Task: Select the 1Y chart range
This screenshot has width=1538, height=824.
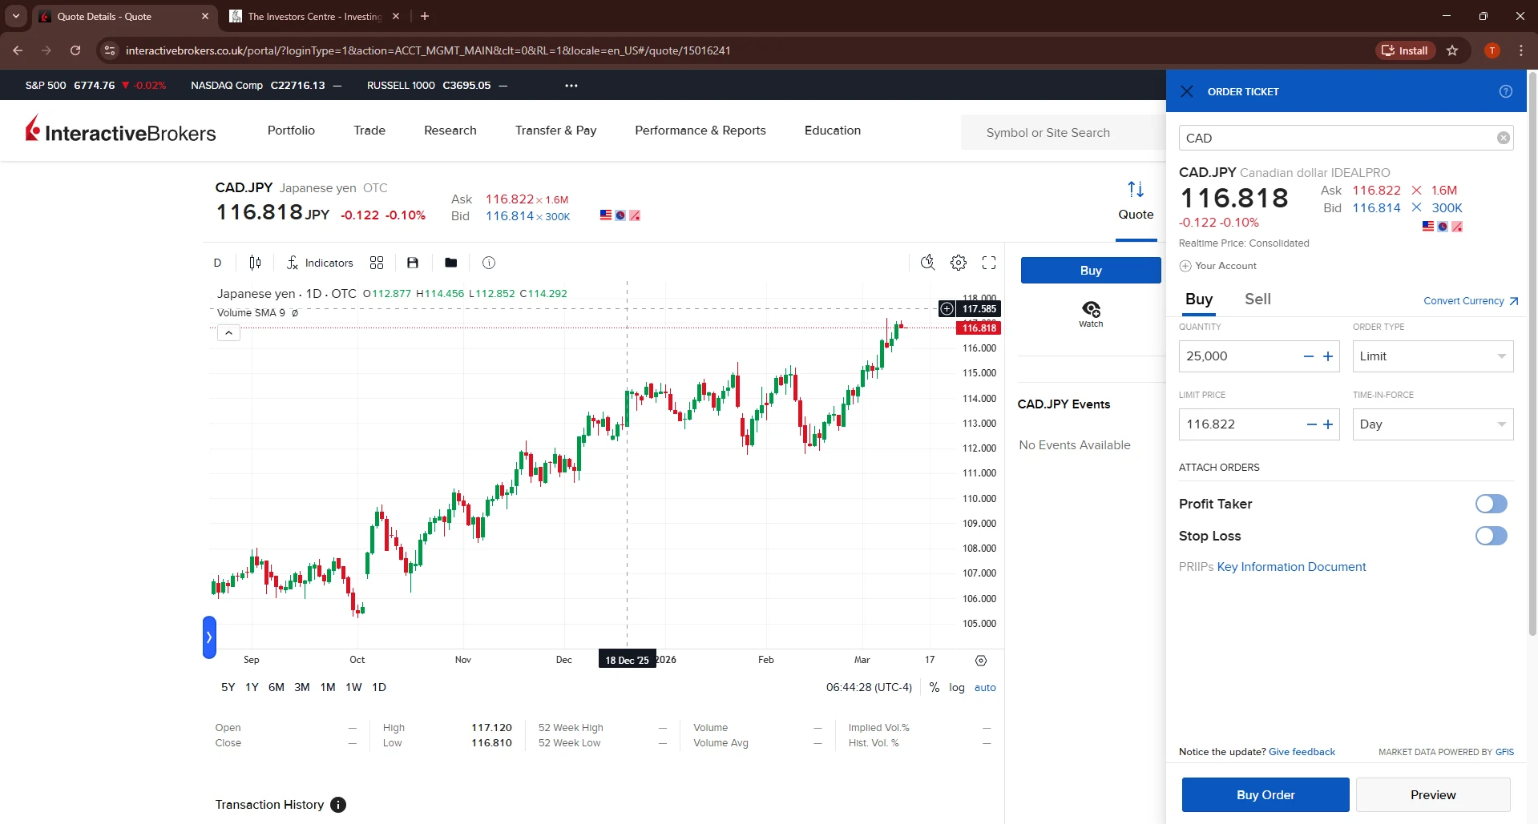Action: pyautogui.click(x=252, y=688)
